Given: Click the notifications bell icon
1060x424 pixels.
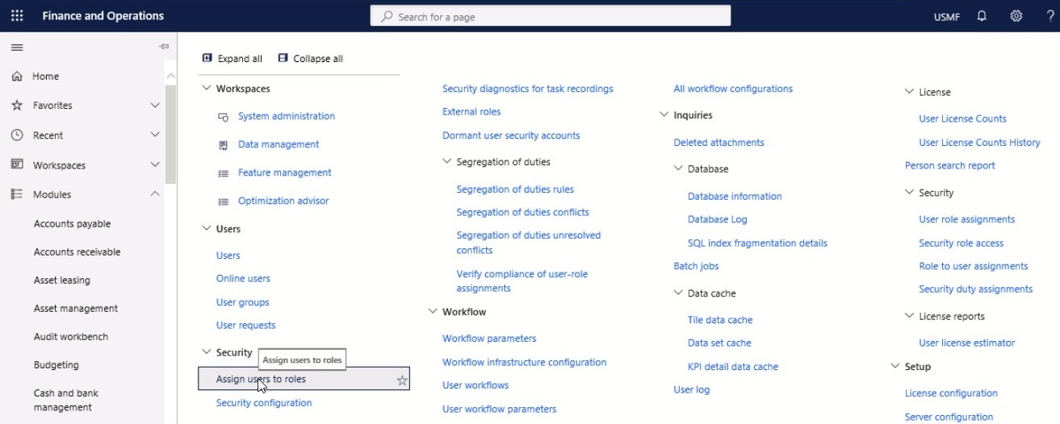Looking at the screenshot, I should 982,15.
